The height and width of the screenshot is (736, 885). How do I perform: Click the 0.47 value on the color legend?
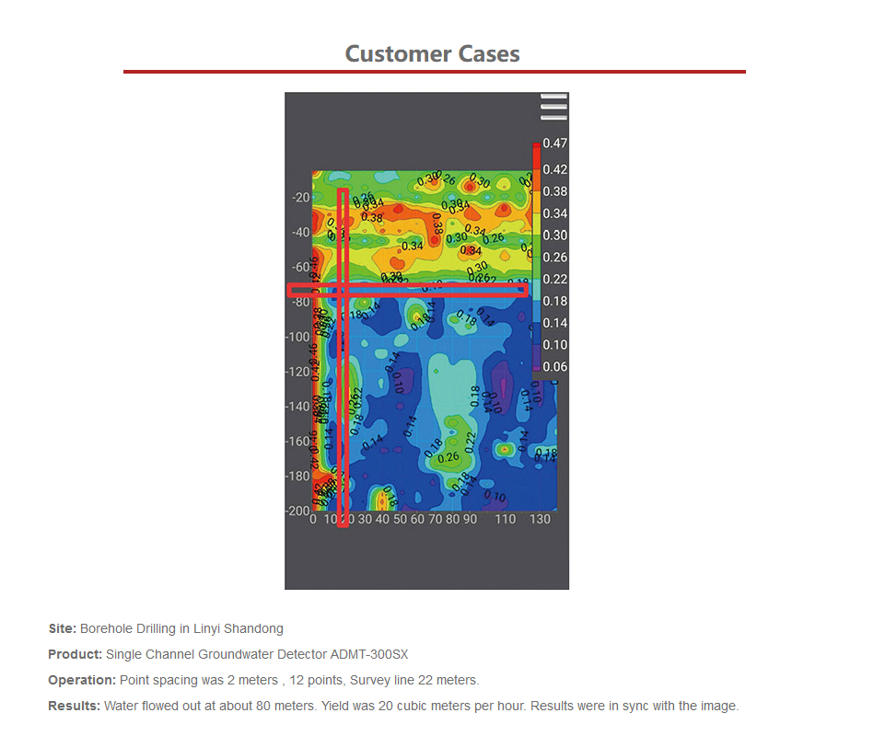[x=554, y=144]
